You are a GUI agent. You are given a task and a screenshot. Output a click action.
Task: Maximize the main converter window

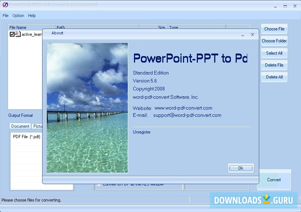(285, 6)
